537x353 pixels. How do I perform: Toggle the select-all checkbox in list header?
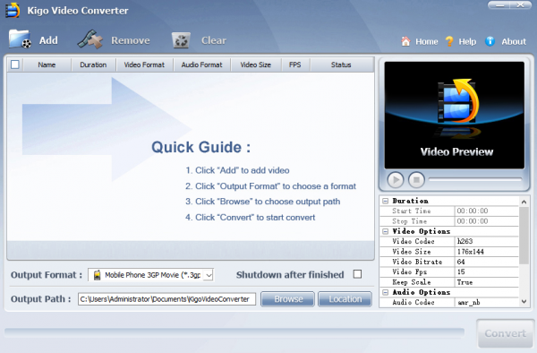pyautogui.click(x=15, y=65)
